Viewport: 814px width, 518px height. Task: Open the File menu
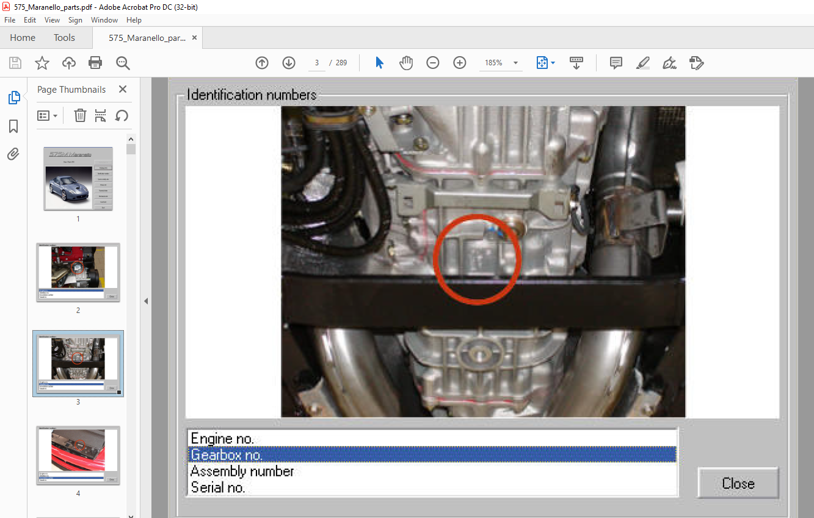pos(10,20)
